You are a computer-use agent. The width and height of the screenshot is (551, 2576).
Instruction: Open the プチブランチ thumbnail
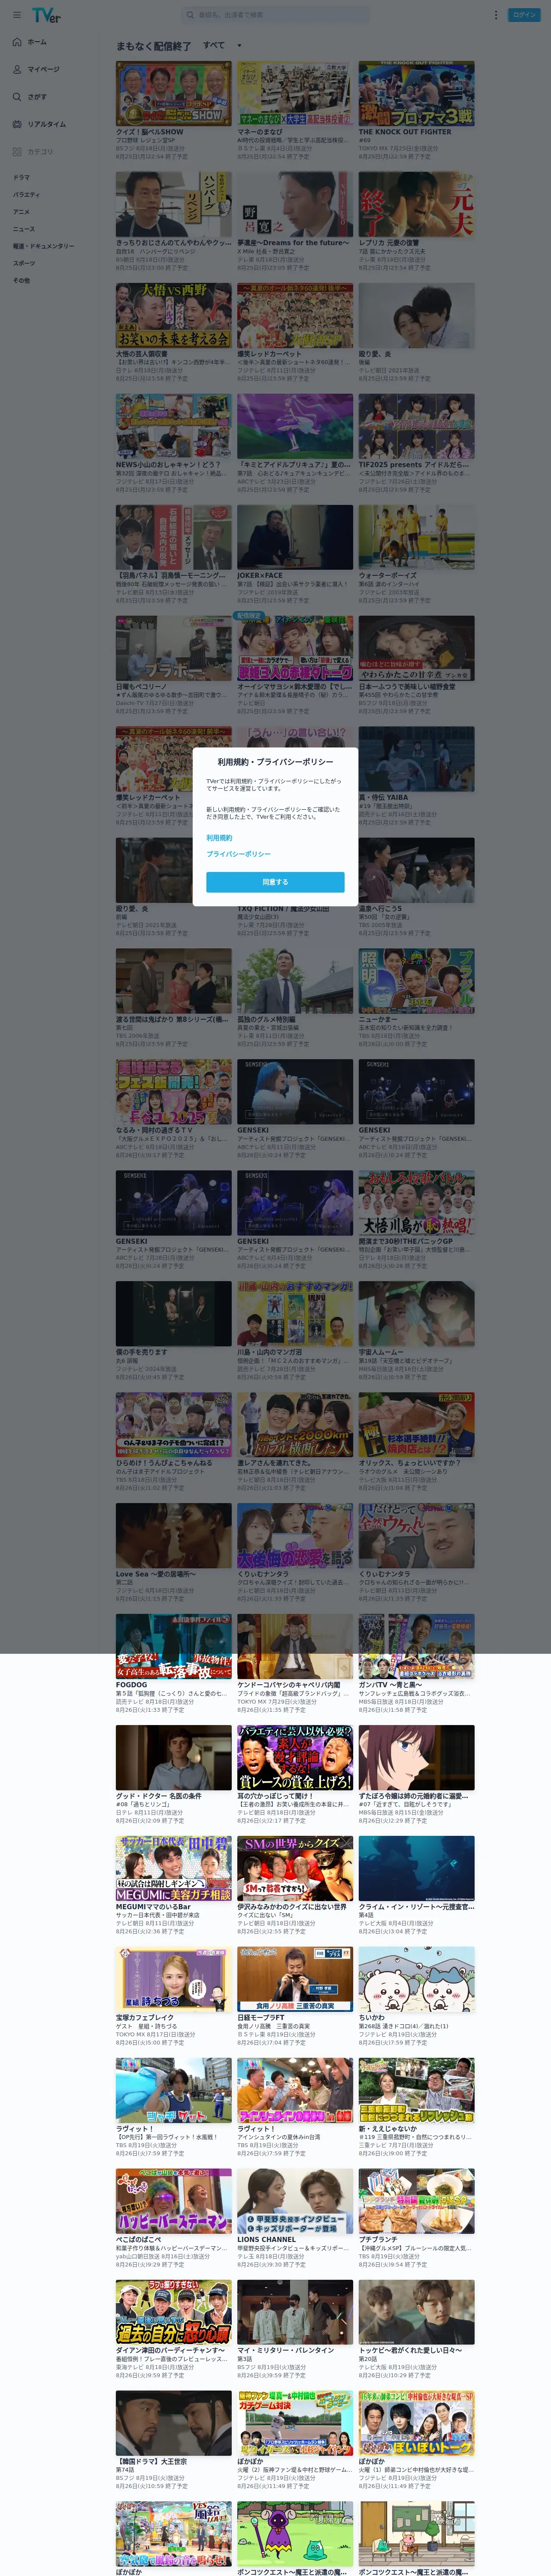416,2202
